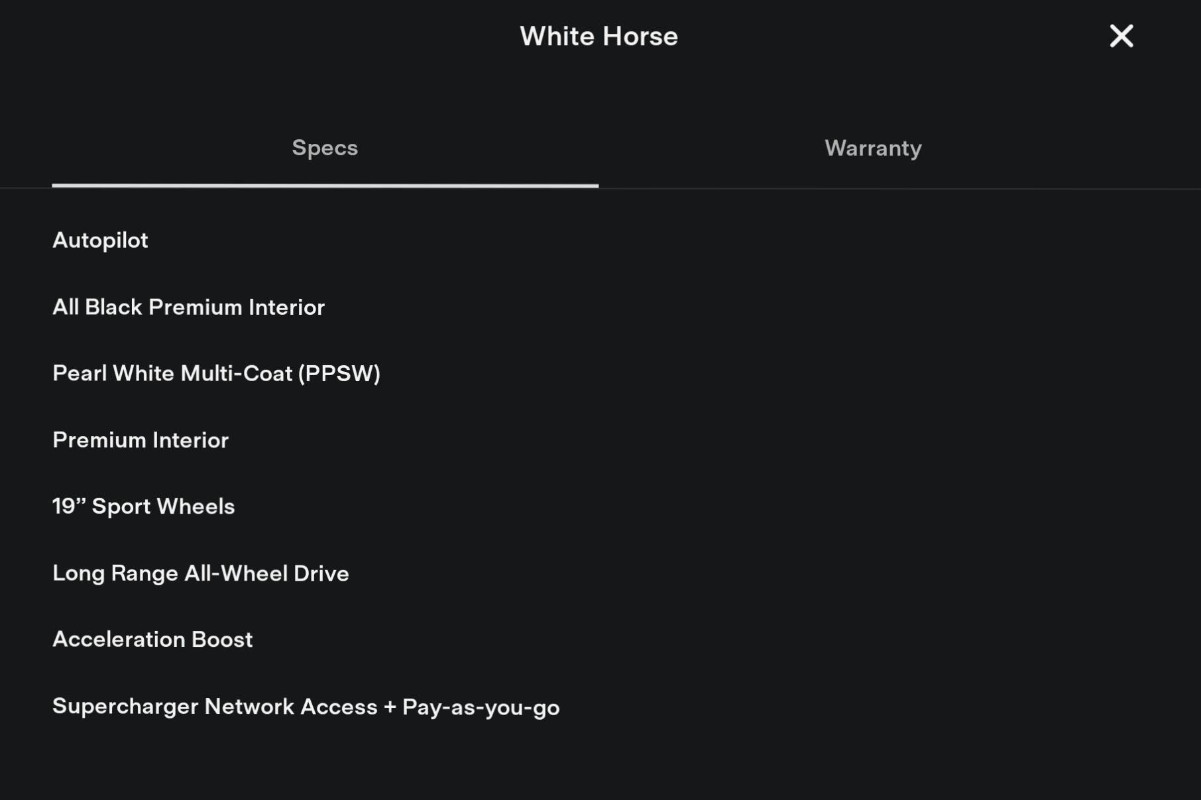Click the word Wheels in Sport Wheels
Viewport: 1201px width, 800px height.
(x=196, y=506)
